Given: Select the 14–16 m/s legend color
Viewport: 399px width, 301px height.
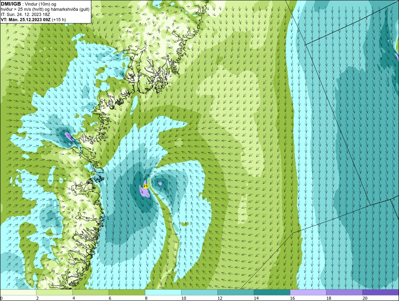Looking at the screenshot, I should click(272, 292).
